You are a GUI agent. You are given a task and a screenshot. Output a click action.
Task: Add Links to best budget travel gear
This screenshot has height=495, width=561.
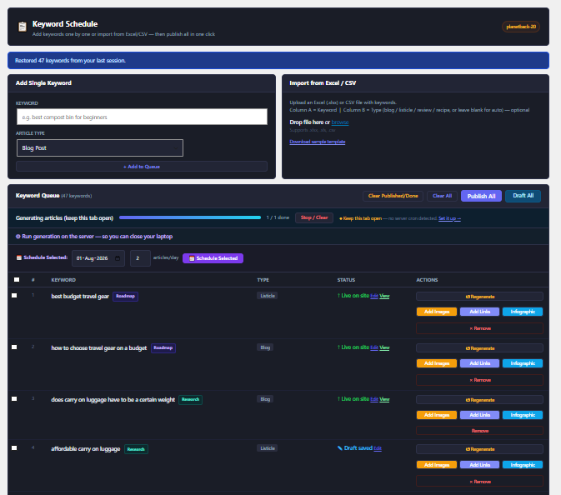479,312
